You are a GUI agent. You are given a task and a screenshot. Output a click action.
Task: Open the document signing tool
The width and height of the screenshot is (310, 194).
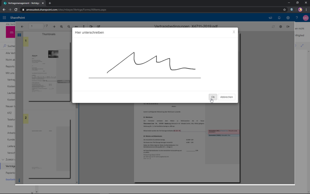(x=91, y=26)
